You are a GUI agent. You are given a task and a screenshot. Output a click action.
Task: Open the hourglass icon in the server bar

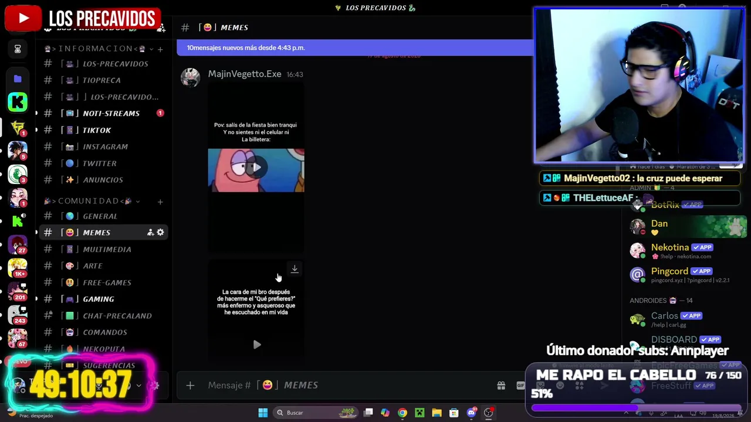tap(18, 49)
